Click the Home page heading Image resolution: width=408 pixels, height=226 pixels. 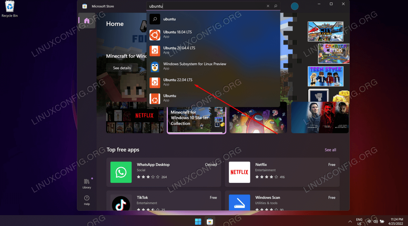coord(115,24)
